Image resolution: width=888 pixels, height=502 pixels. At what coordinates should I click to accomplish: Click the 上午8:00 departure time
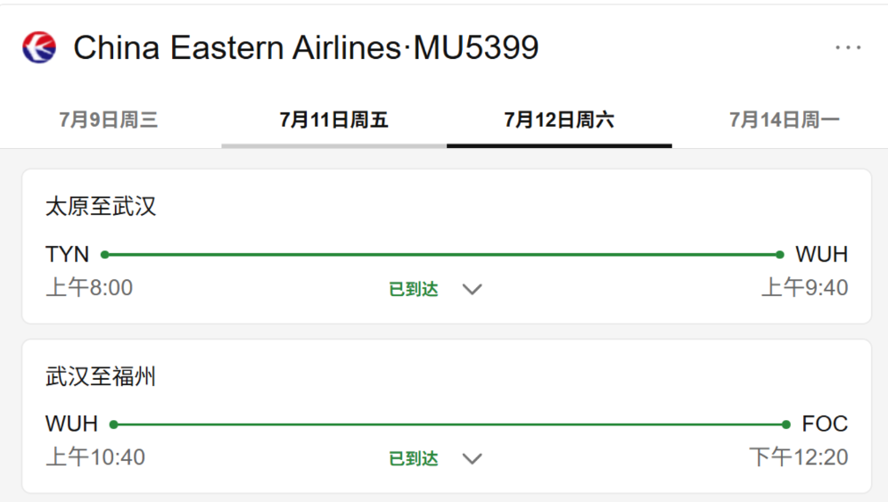click(89, 288)
